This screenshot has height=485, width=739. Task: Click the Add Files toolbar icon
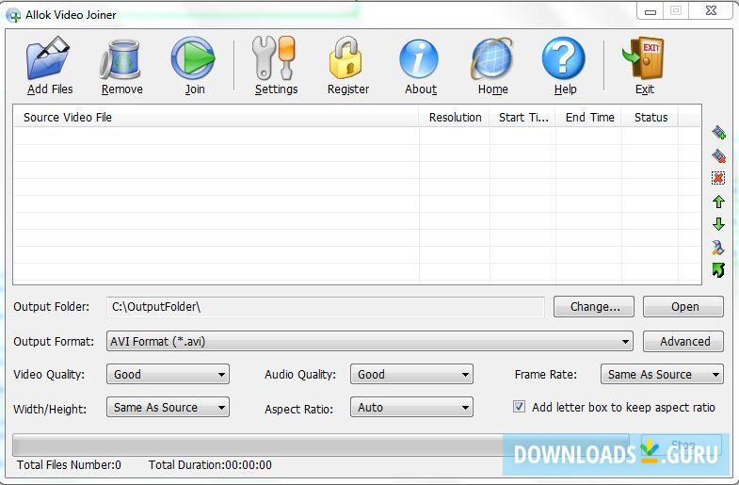[x=48, y=58]
